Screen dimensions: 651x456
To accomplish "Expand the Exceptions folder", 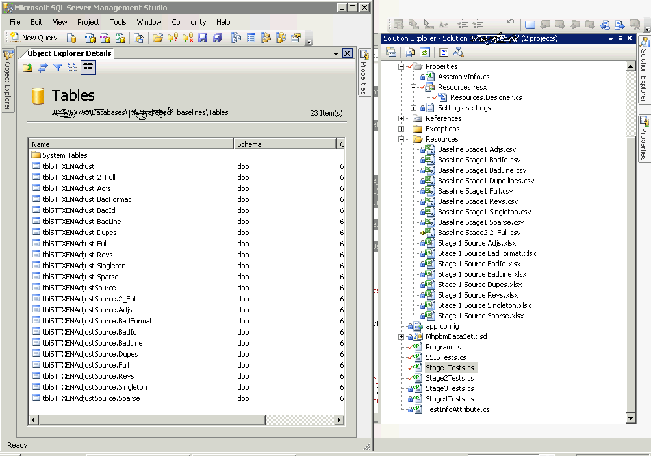I will coord(401,129).
